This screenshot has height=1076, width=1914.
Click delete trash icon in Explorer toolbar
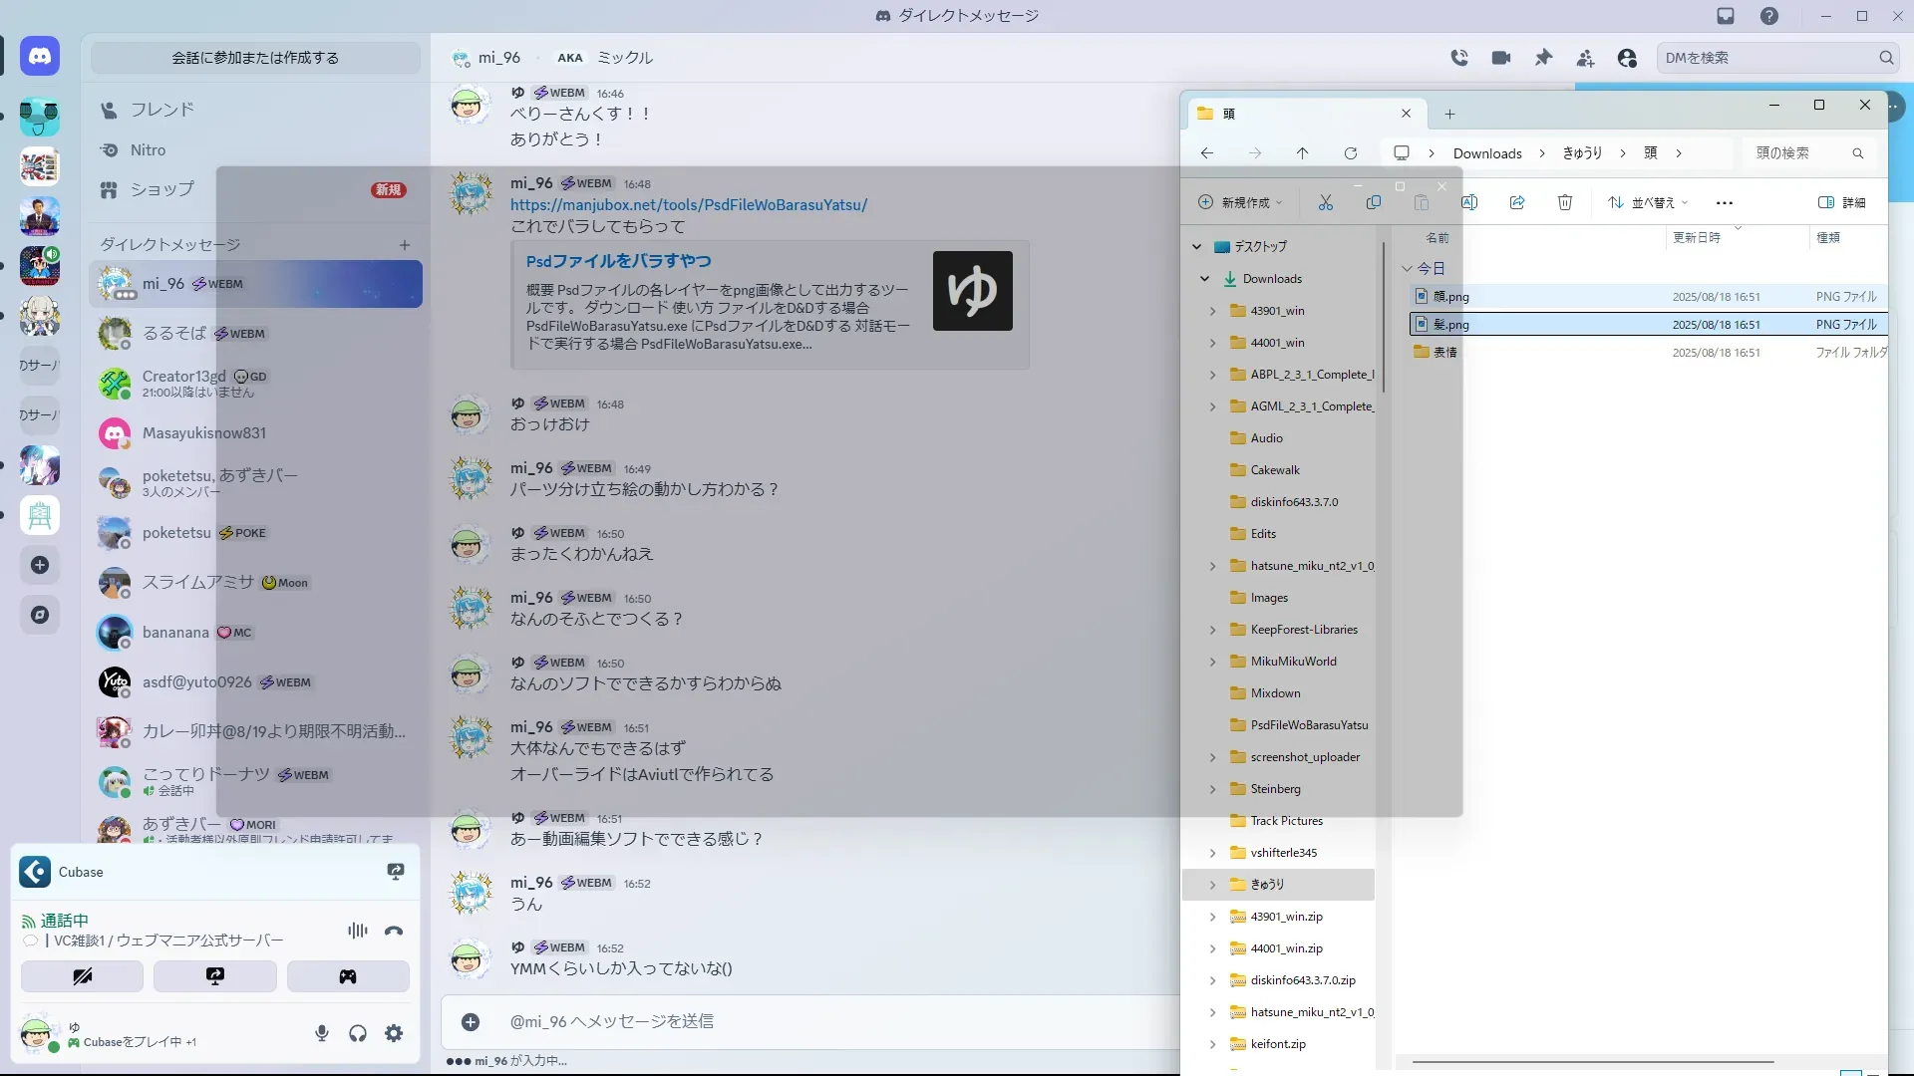click(x=1564, y=202)
